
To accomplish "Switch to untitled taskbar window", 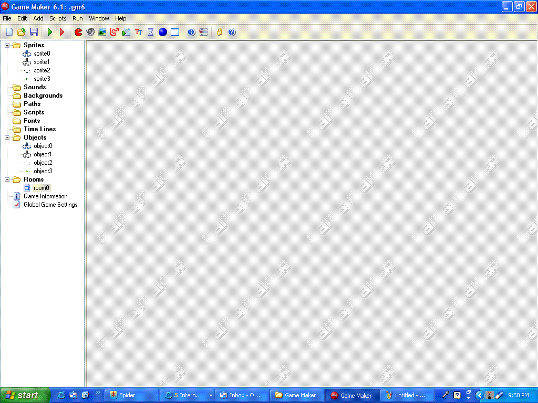I will click(x=407, y=395).
